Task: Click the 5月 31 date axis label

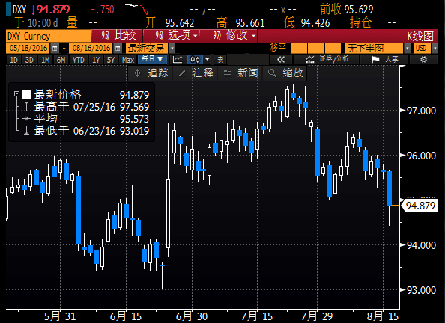Action: point(60,316)
